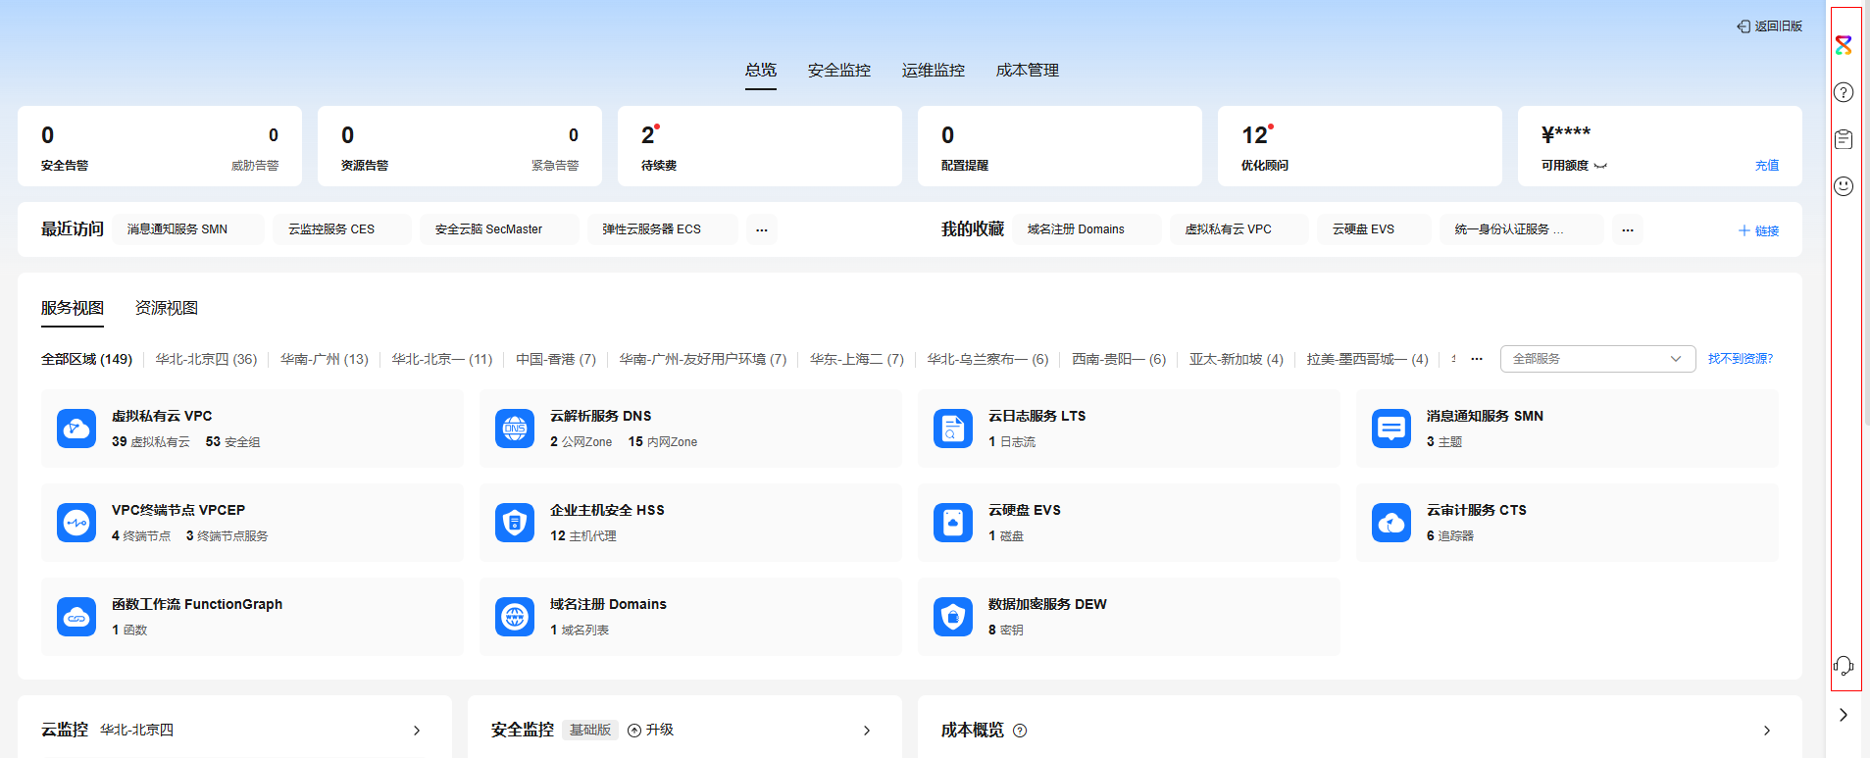Image resolution: width=1870 pixels, height=758 pixels.
Task: Filter by 华北-北京四 (36) region
Action: 206,359
